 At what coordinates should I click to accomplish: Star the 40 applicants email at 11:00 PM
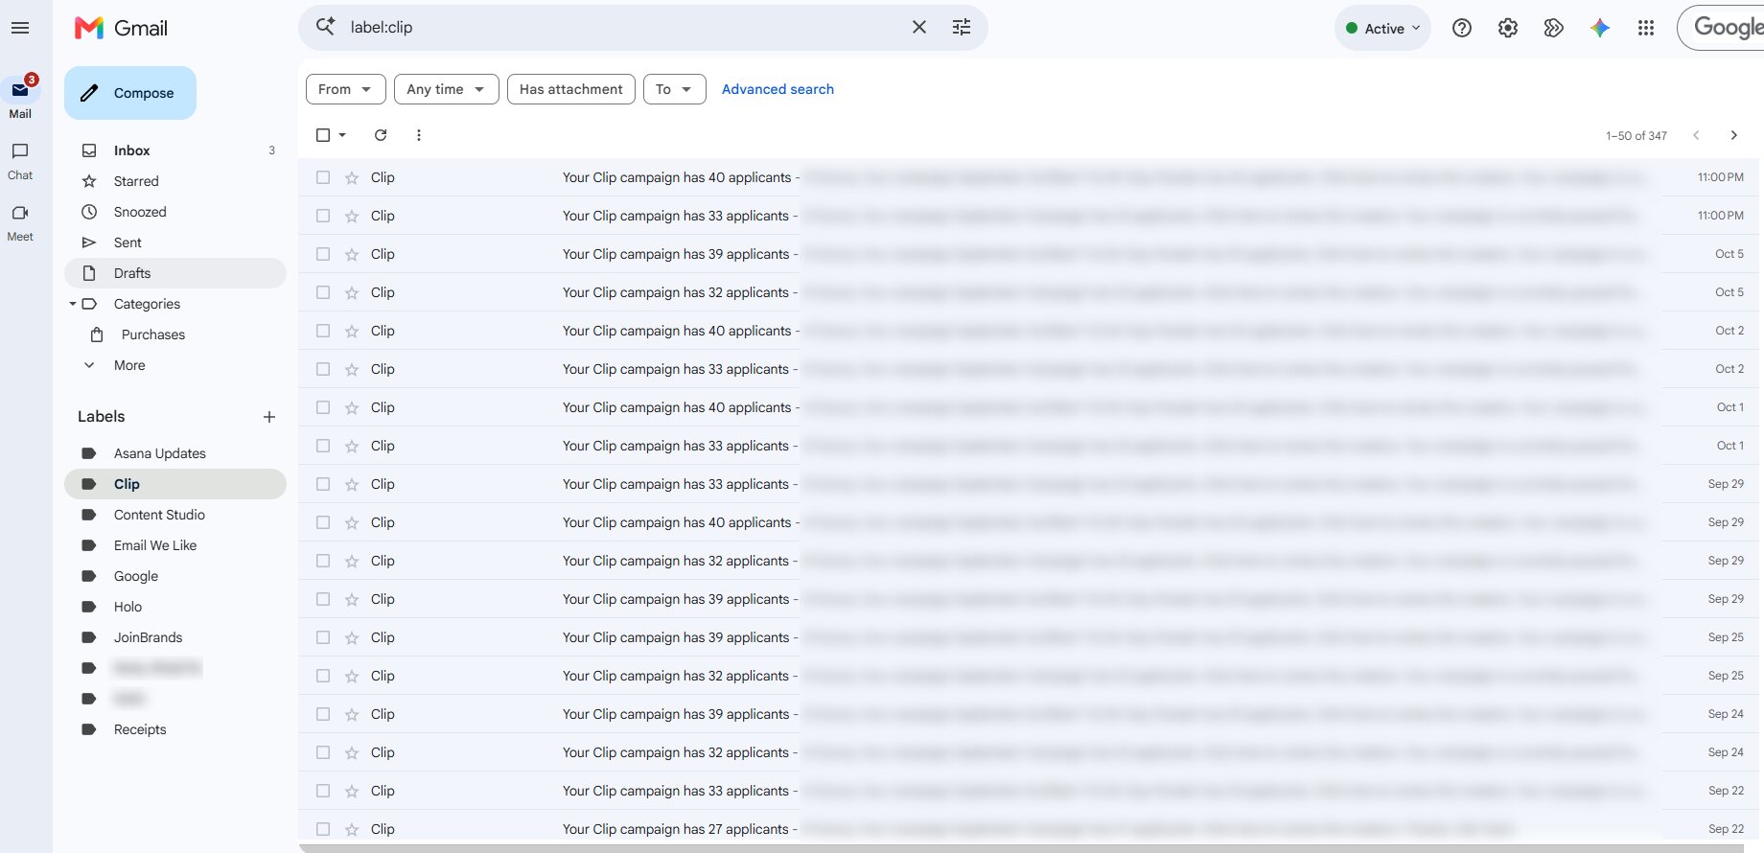tap(352, 177)
